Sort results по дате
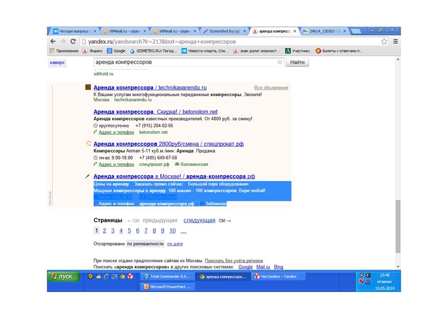This screenshot has height=331, width=442. click(175, 244)
